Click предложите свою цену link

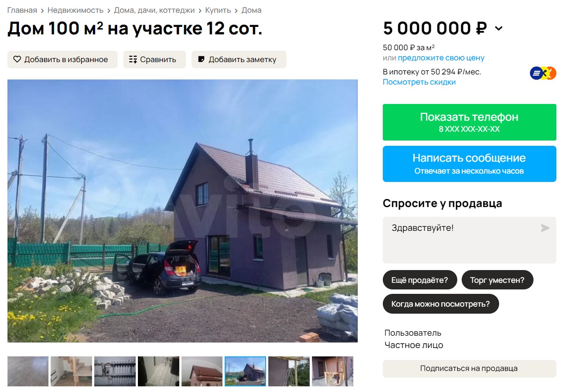[441, 58]
